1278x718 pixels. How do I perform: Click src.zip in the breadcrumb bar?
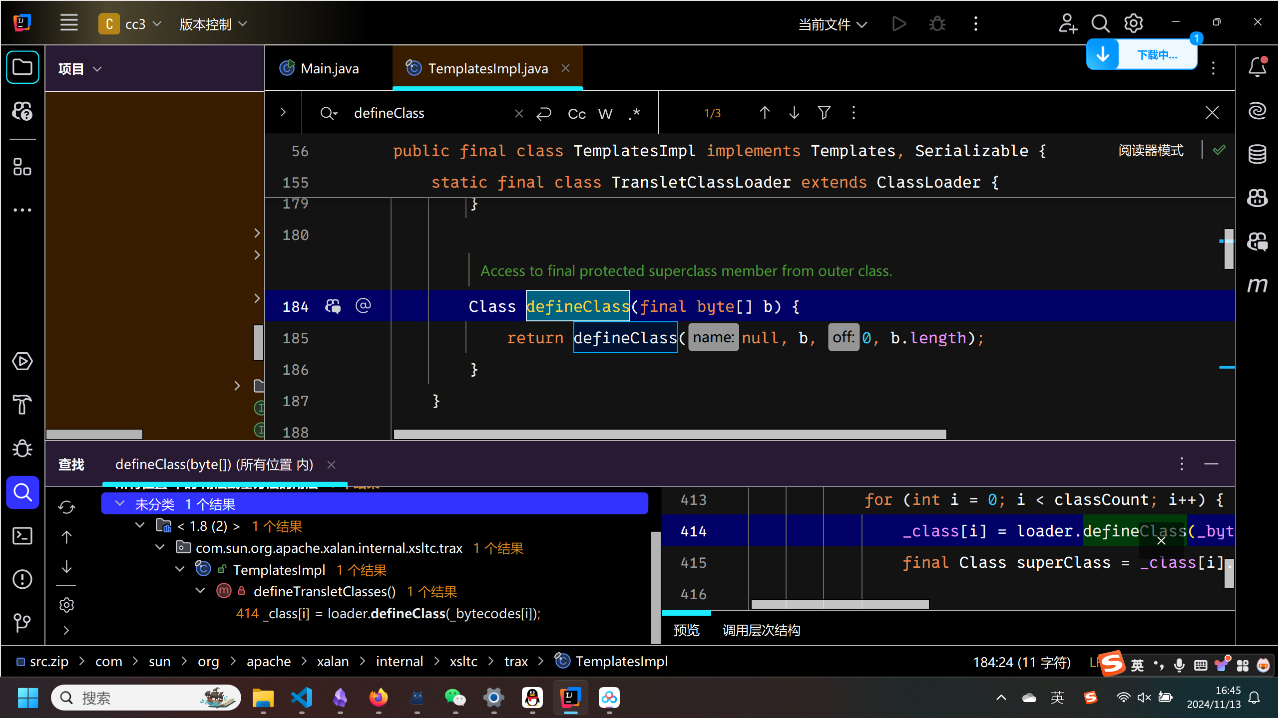pyautogui.click(x=42, y=661)
